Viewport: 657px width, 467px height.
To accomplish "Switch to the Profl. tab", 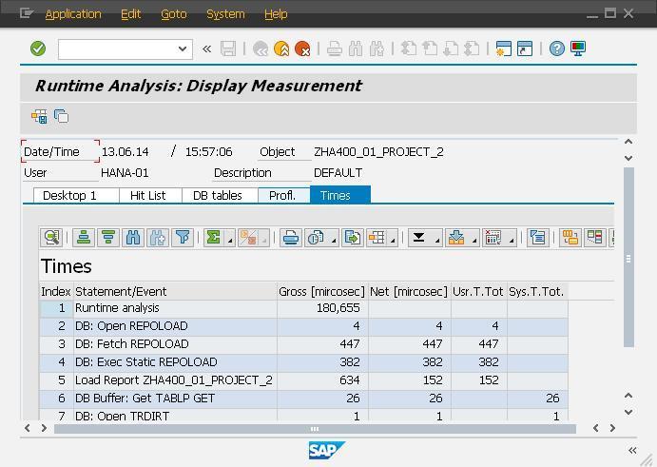I will pyautogui.click(x=283, y=195).
